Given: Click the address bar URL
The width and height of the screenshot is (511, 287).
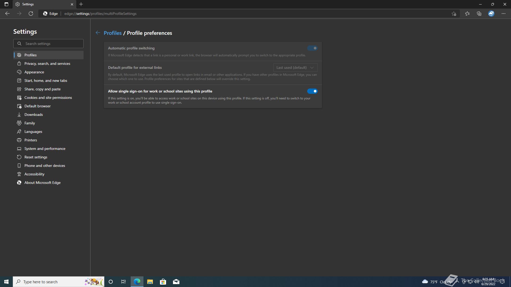Looking at the screenshot, I should (x=100, y=14).
